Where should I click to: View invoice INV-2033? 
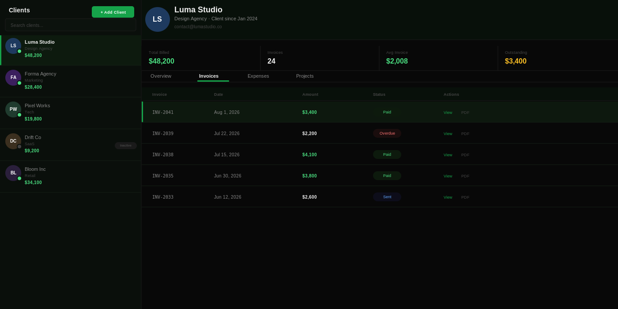click(448, 197)
